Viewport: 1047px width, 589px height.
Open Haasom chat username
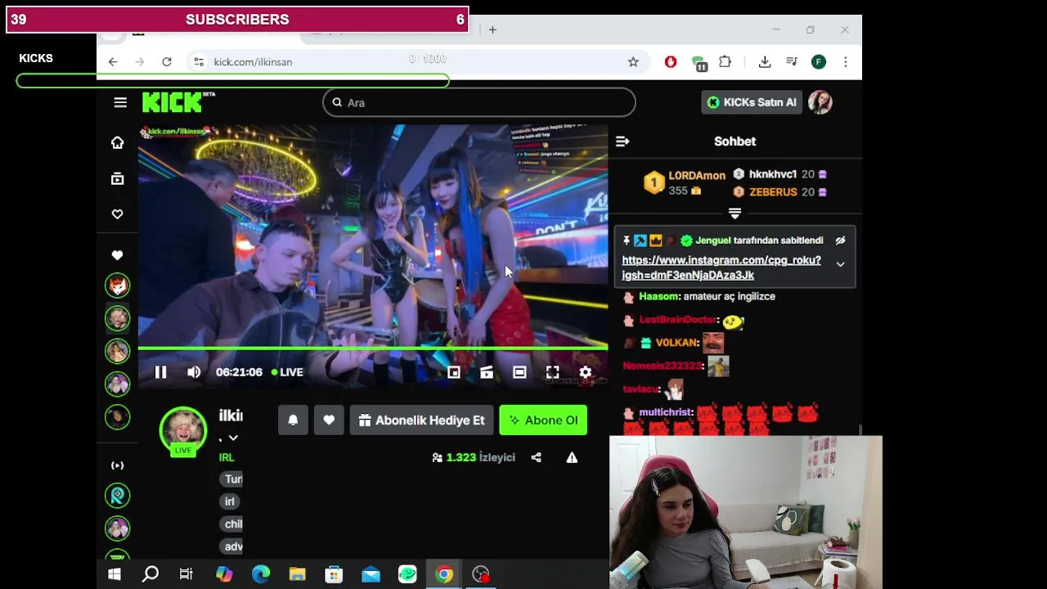658,297
